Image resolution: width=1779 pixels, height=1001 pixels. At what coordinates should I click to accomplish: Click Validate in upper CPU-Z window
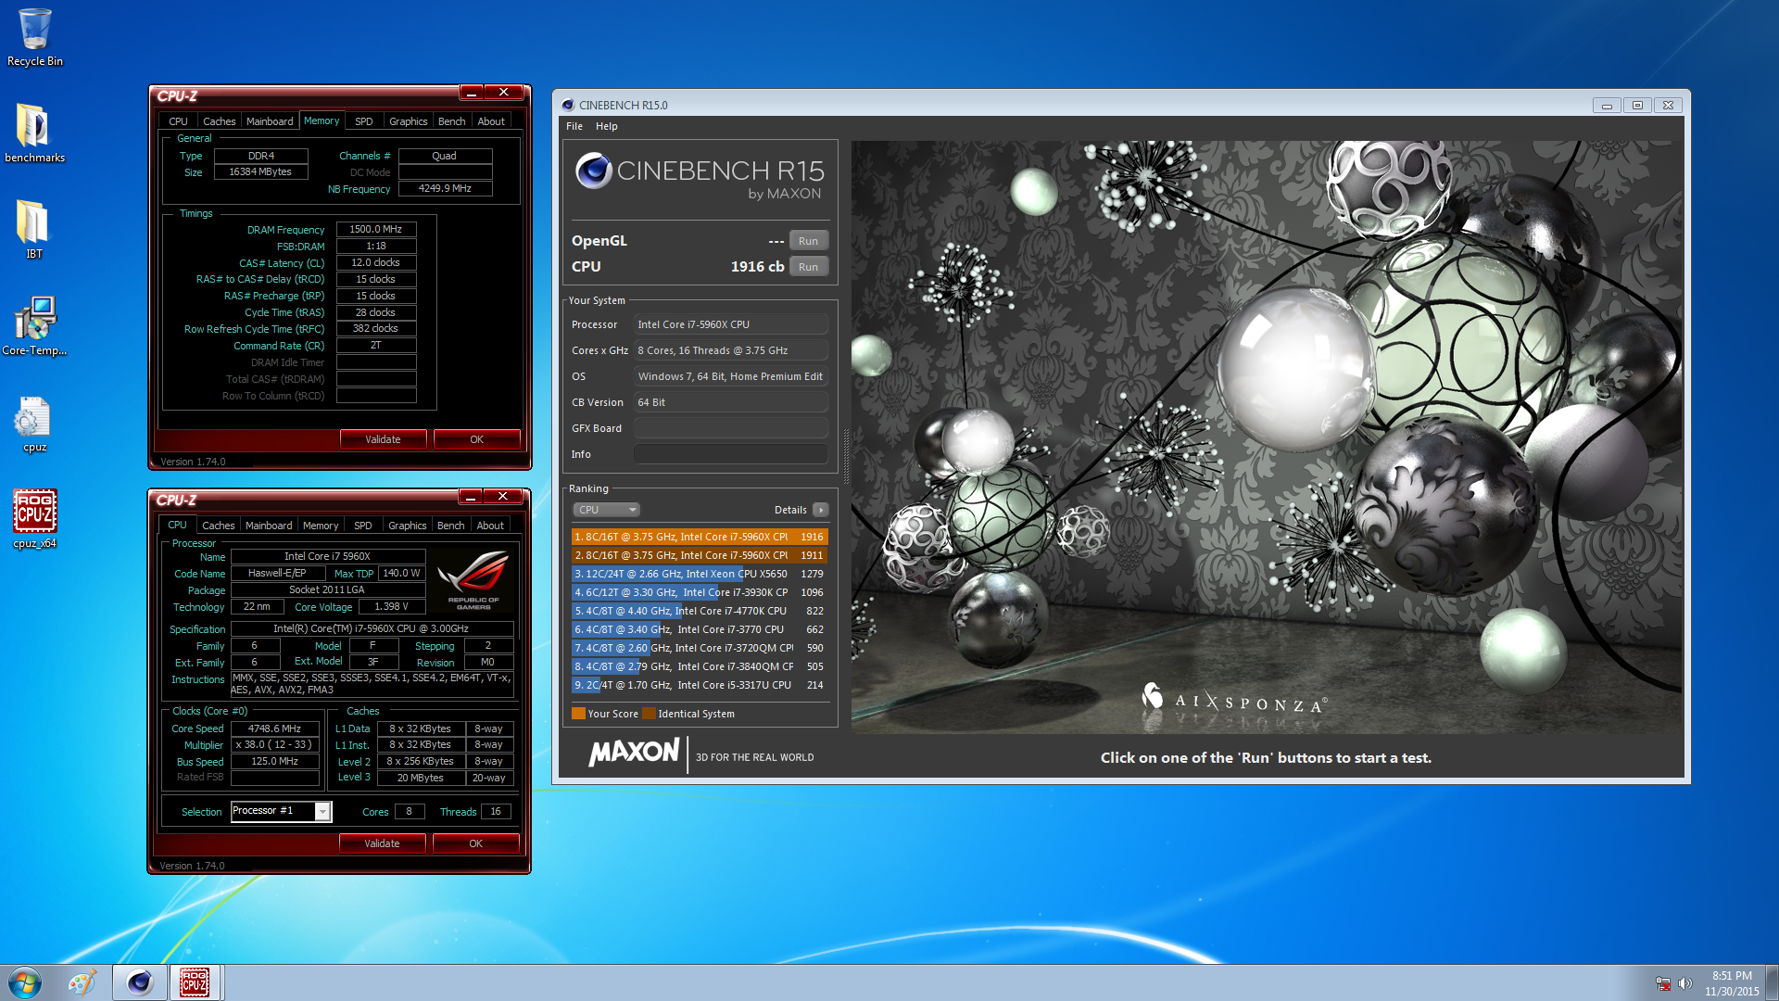pyautogui.click(x=383, y=439)
